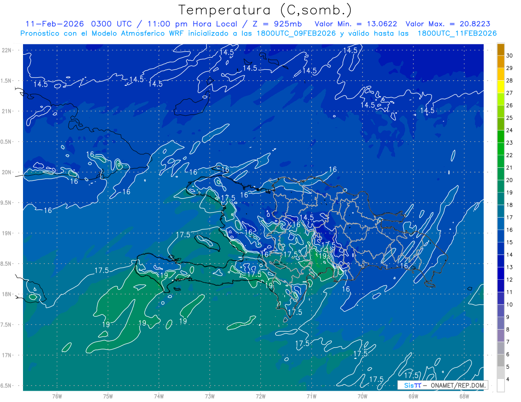
Task: Pick the green swatch between 22 and 23
Action: (x=501, y=149)
